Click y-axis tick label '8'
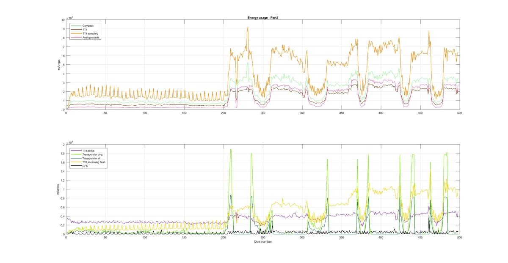This screenshot has height=263, width=508. 63,38
